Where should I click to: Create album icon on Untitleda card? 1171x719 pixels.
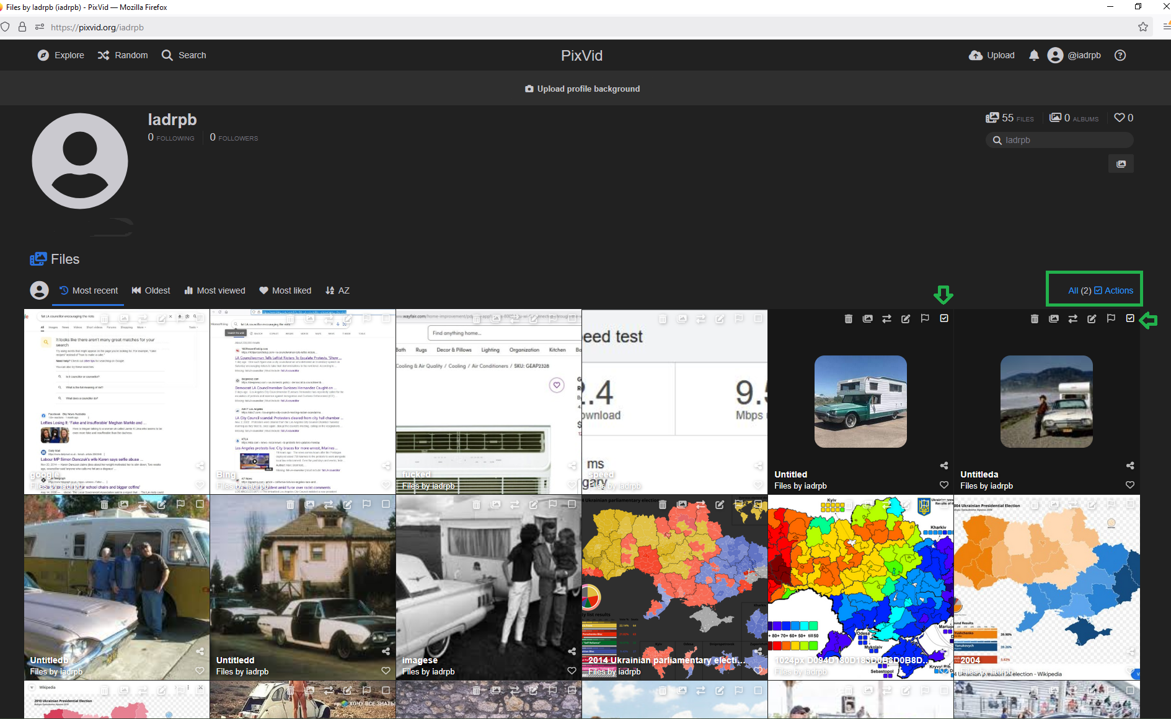(x=1053, y=318)
